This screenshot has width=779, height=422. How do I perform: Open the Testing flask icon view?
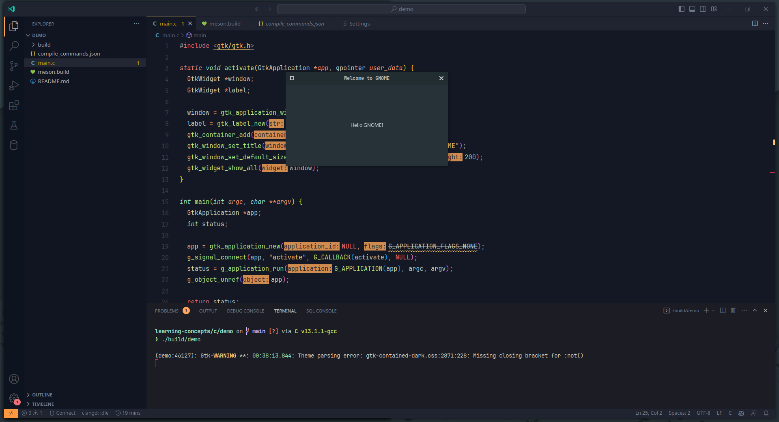coord(14,125)
